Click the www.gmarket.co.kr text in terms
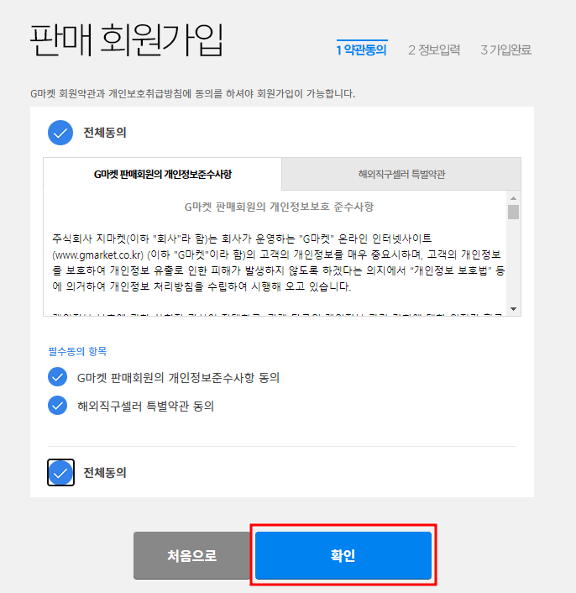Image resolution: width=576 pixels, height=593 pixels. pos(98,255)
